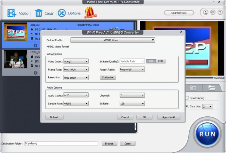Click the Clear trash can icon
226x153 pixels.
pyautogui.click(x=39, y=13)
